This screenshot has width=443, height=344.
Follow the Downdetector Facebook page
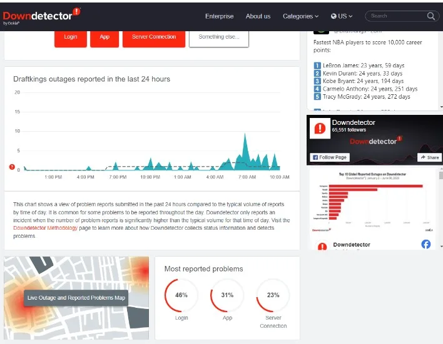tap(330, 157)
